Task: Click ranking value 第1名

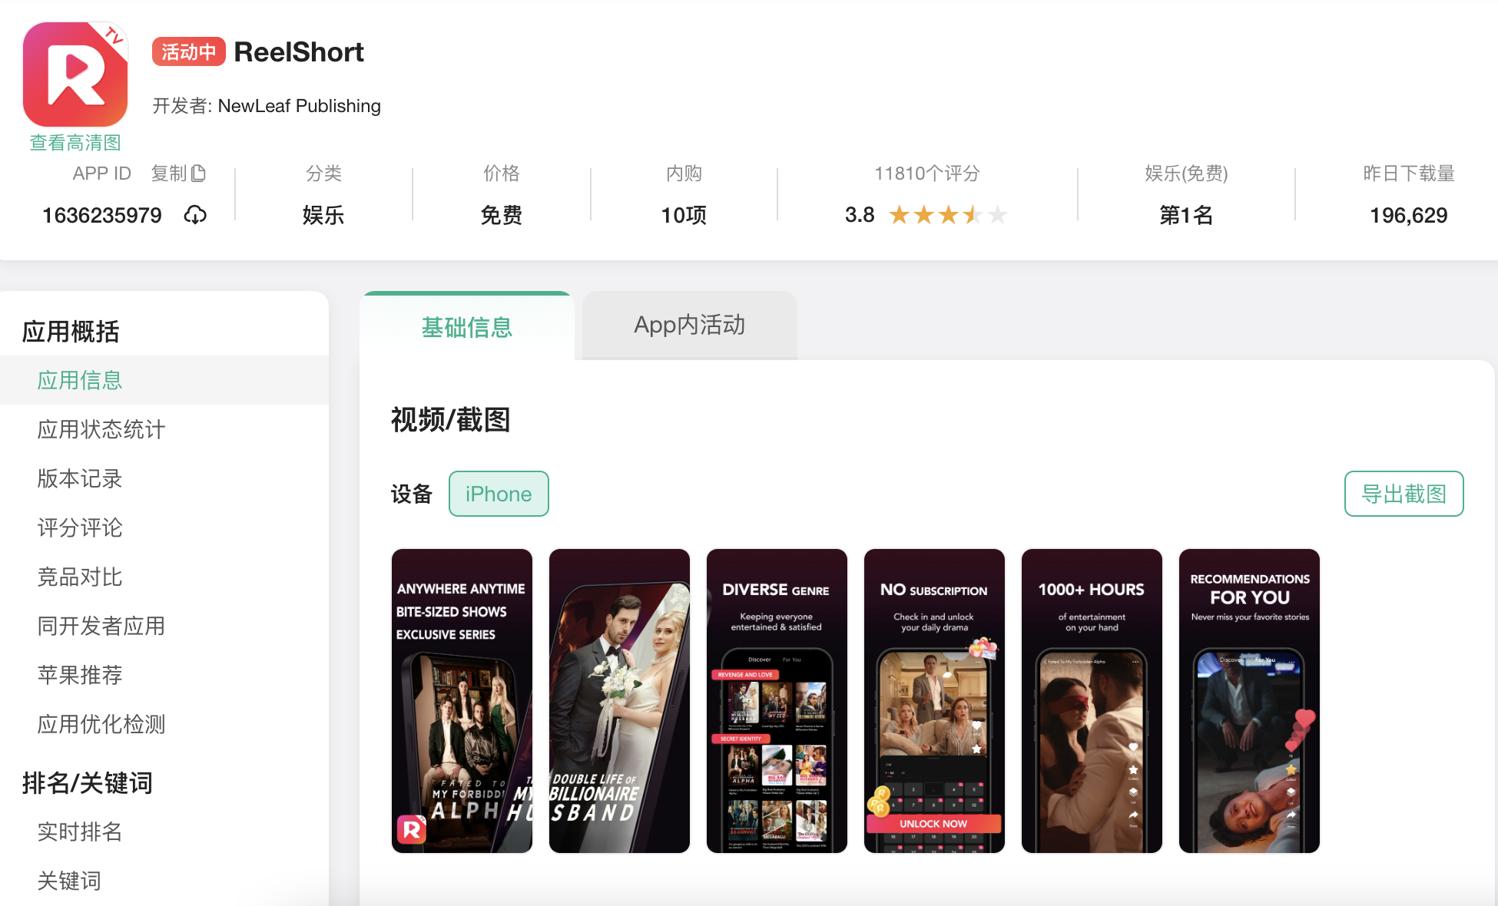Action: pos(1186,215)
